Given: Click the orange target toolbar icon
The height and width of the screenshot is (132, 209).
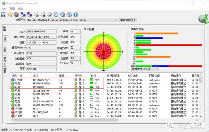Looking at the screenshot, I should 16,15.
